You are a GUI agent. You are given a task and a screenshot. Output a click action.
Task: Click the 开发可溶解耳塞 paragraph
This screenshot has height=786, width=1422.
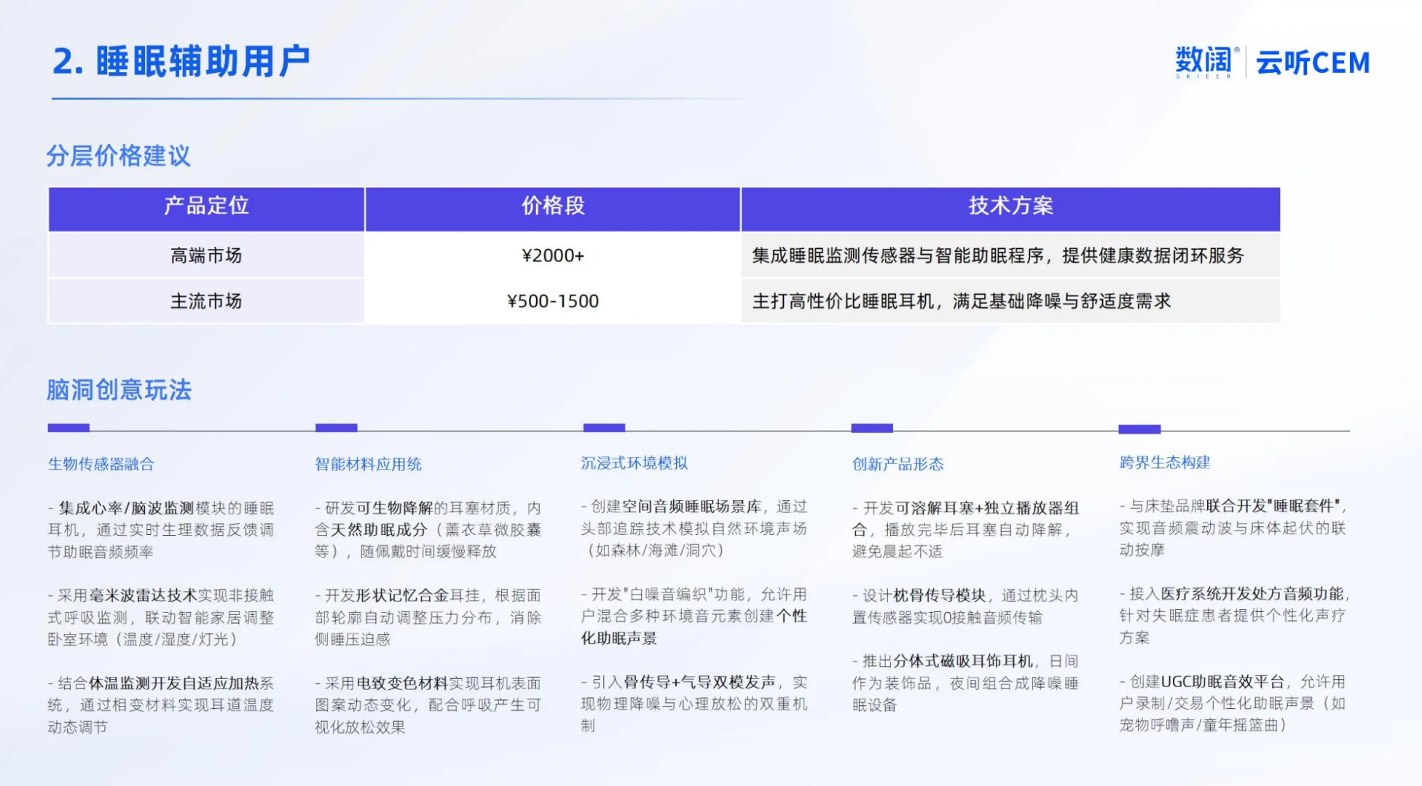click(966, 529)
